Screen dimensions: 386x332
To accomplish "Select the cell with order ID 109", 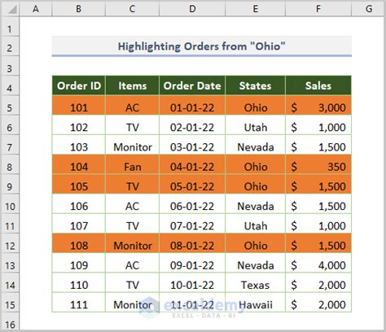I will (79, 263).
